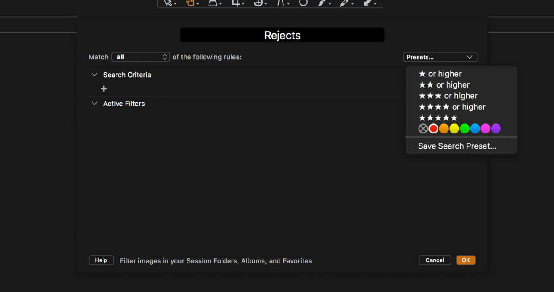Click the Rejects album name field
This screenshot has width=554, height=292.
click(282, 35)
